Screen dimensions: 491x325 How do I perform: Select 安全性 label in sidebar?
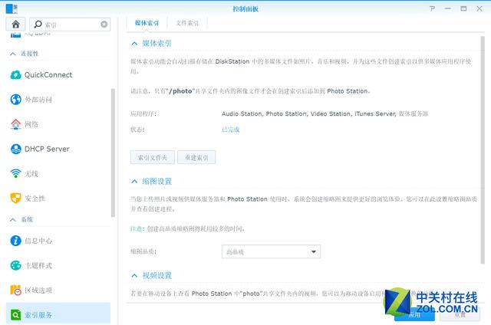(35, 199)
